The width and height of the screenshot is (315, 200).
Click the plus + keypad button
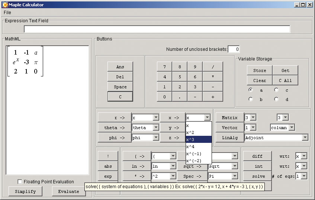click(x=213, y=97)
